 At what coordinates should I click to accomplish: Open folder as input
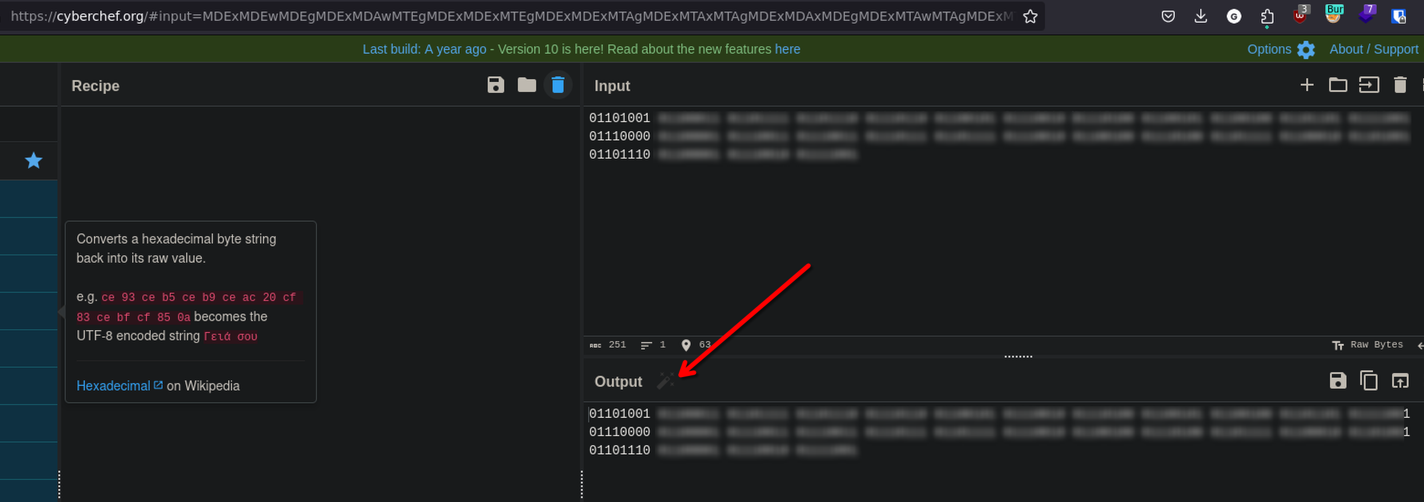1338,85
